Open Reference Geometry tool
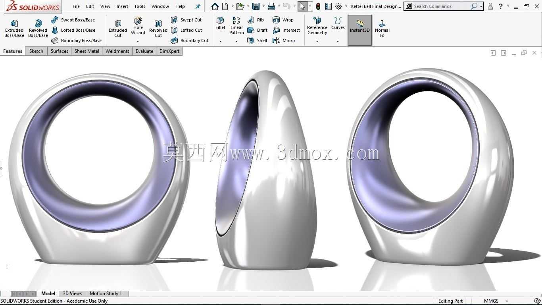Viewport: 542px width, 305px height. 317,26
